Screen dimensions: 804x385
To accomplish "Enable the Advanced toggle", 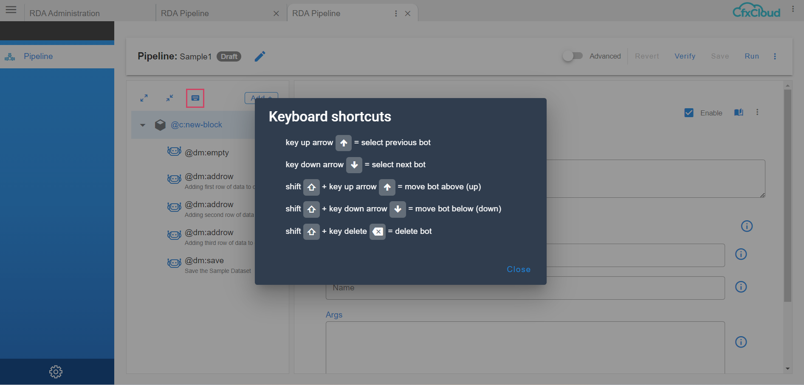I will coord(573,56).
